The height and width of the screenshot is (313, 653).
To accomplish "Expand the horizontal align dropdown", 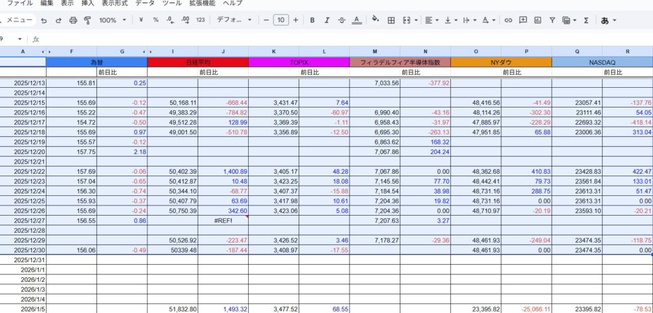I will click(x=431, y=20).
